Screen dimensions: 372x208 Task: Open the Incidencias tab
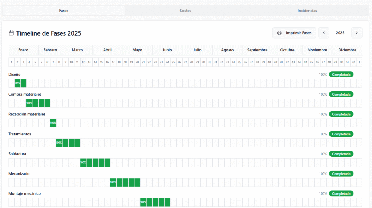307,11
